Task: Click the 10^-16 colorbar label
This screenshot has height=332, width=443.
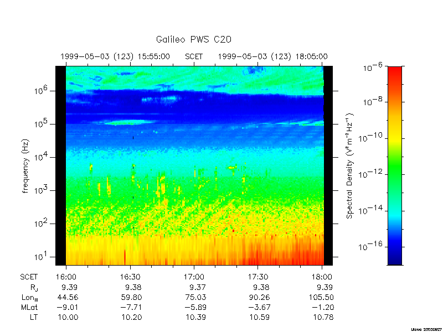Action: pyautogui.click(x=372, y=246)
